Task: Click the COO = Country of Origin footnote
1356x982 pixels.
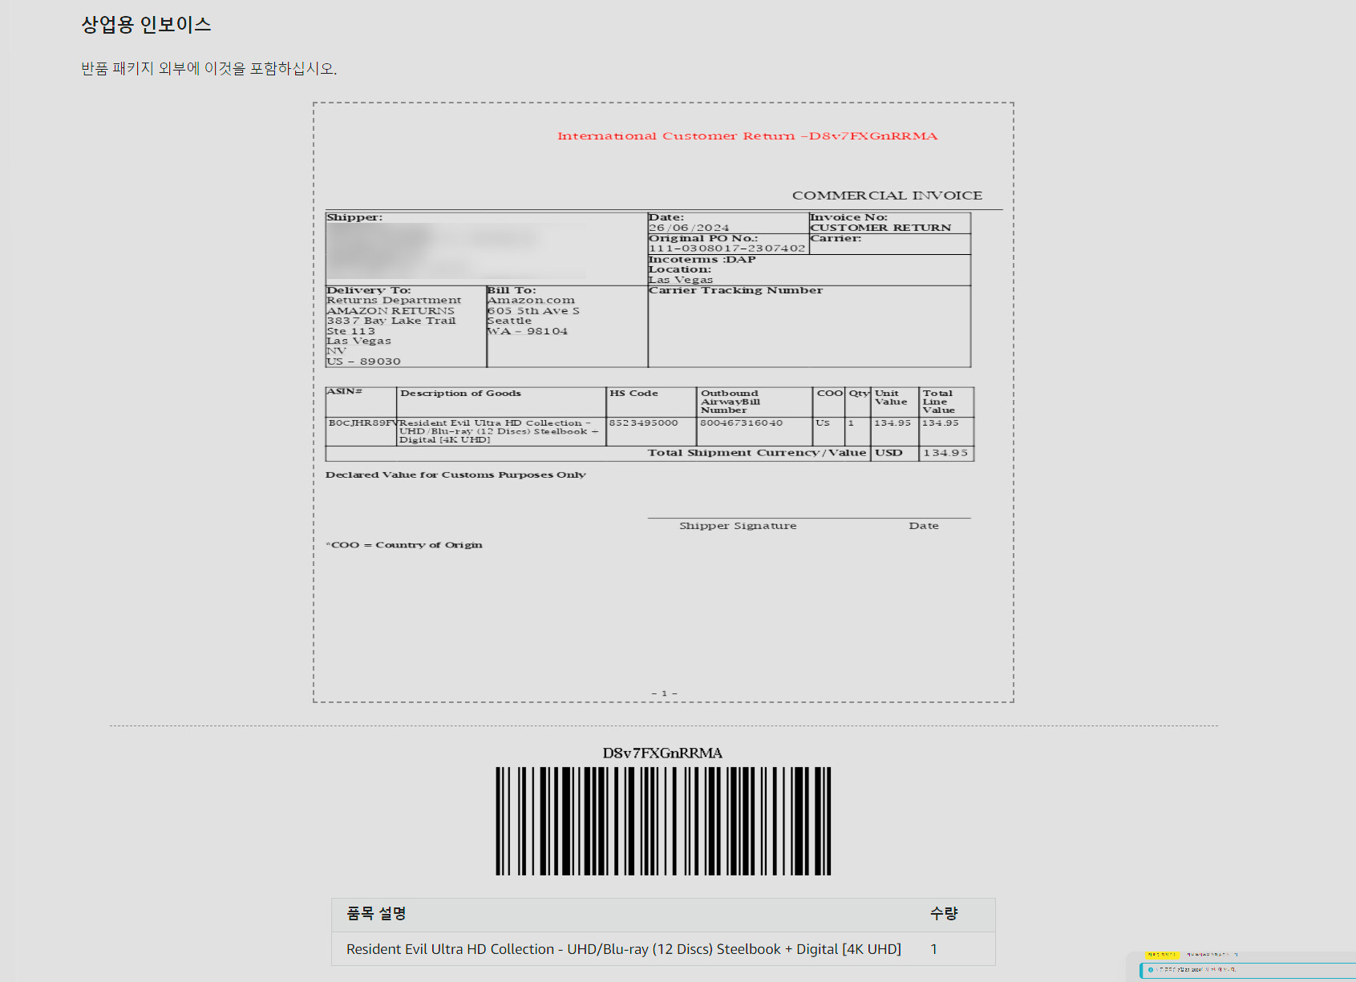Action: click(404, 545)
